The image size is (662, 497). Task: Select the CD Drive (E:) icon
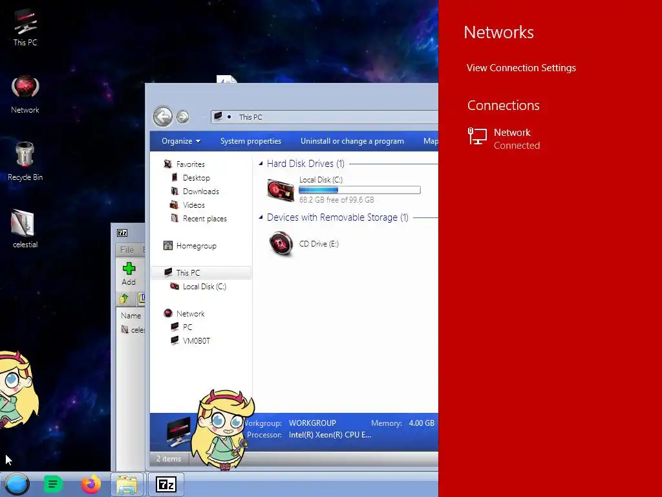point(281,243)
